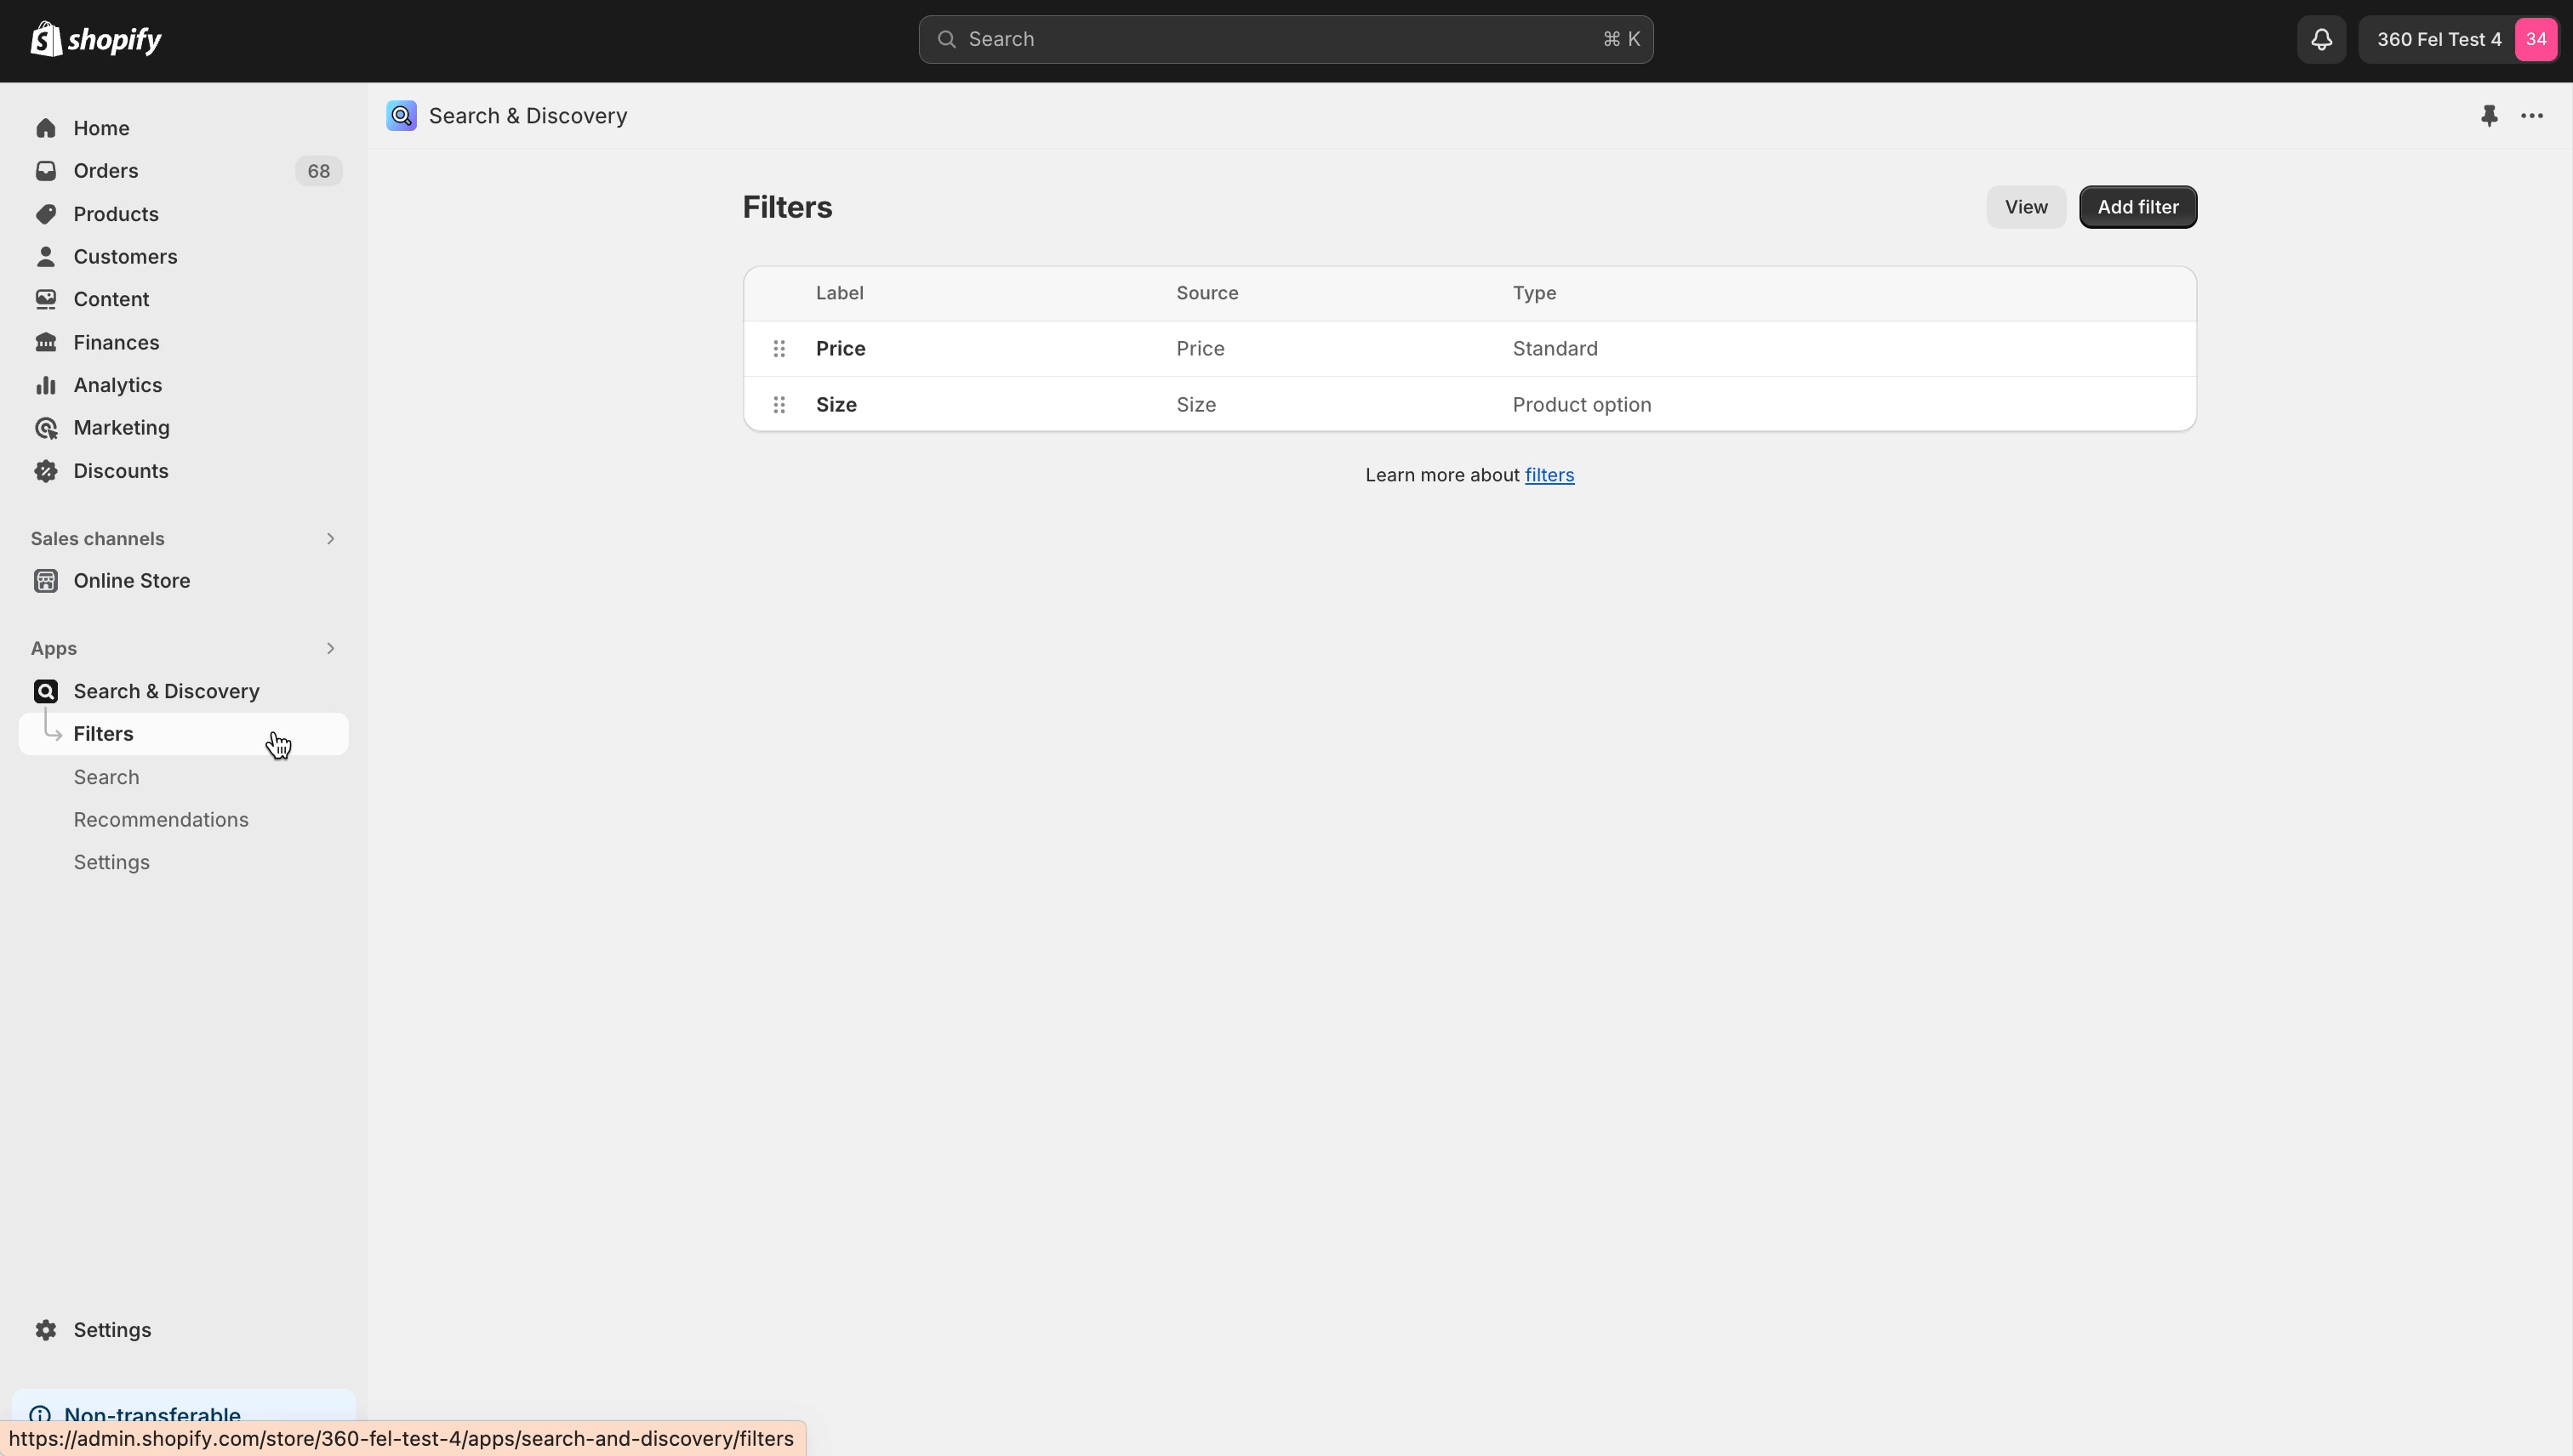
Task: Click the Customers person icon
Action: coord(46,257)
